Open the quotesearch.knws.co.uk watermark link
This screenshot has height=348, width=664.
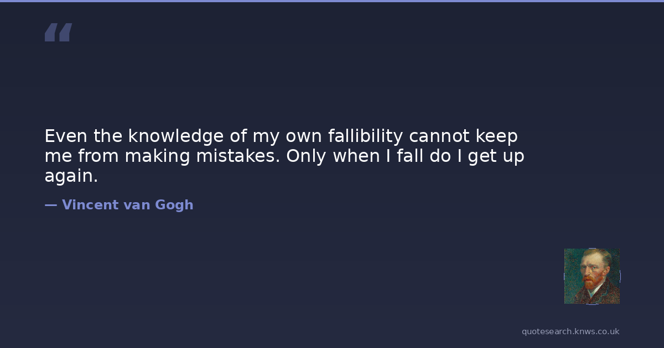[570, 331]
